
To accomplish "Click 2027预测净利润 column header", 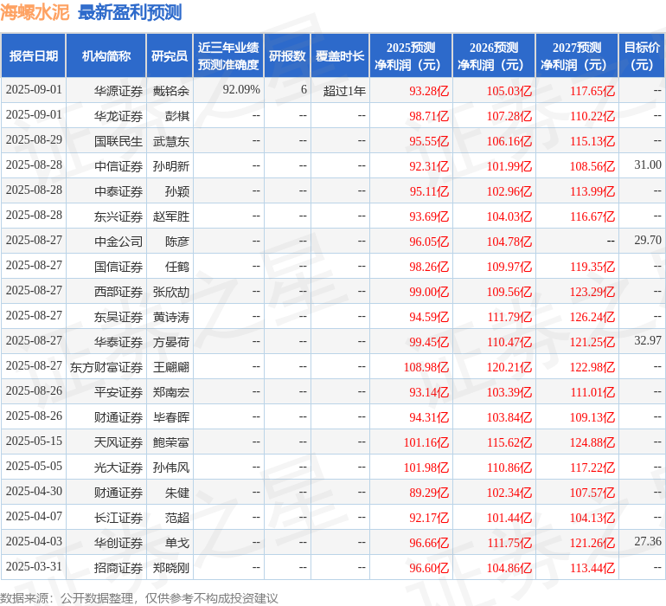I will pos(577,56).
